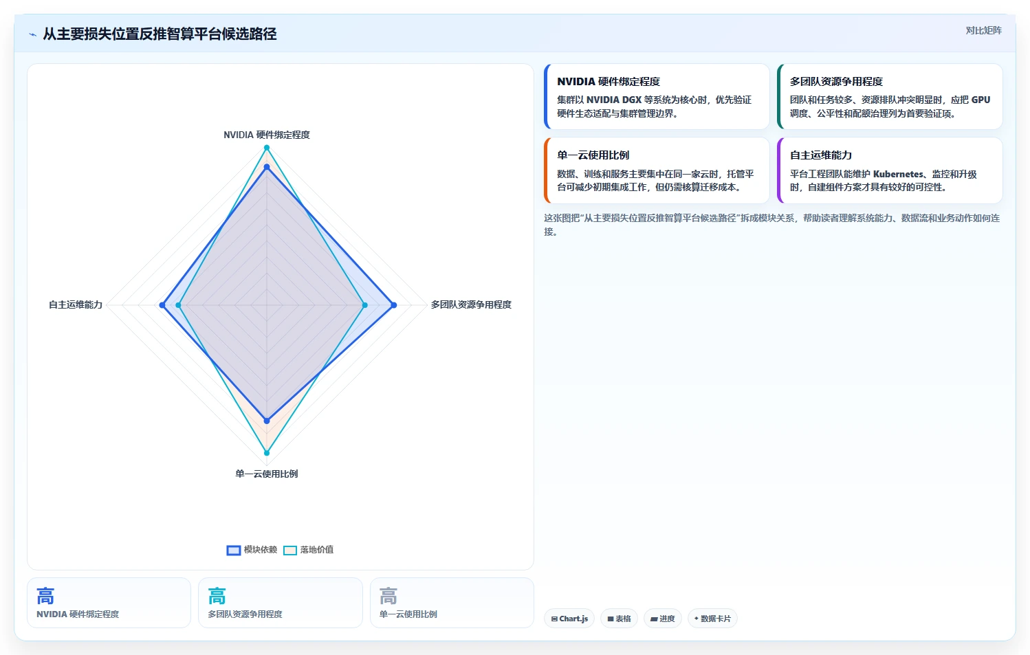Click the 落地价值 point on the 自主运维能力 axis
Viewport: 1030px width, 655px height.
tap(178, 305)
